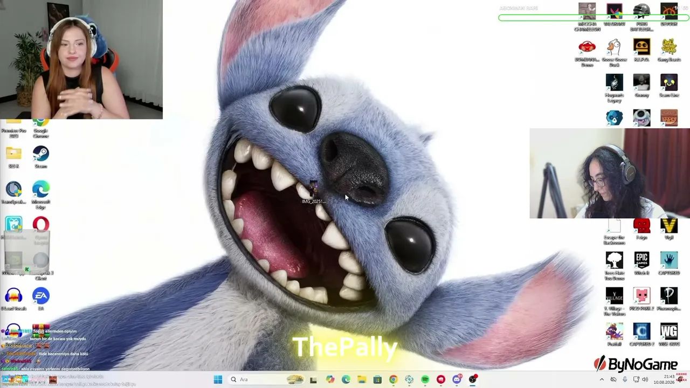The width and height of the screenshot is (690, 388).
Task: Open Discord from the taskbar
Action: pos(457,379)
